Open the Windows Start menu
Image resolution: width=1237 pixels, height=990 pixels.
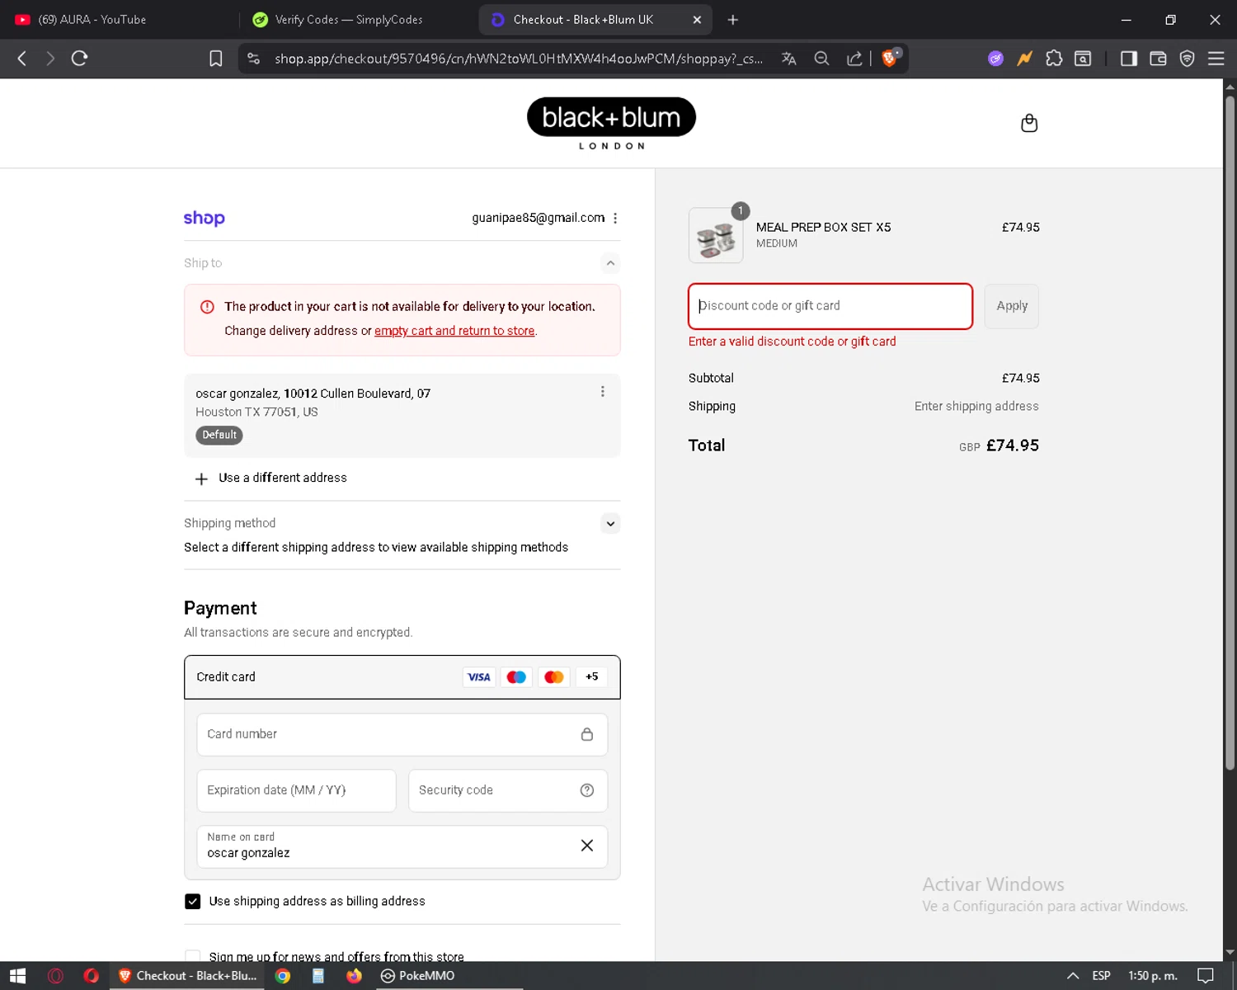(18, 976)
